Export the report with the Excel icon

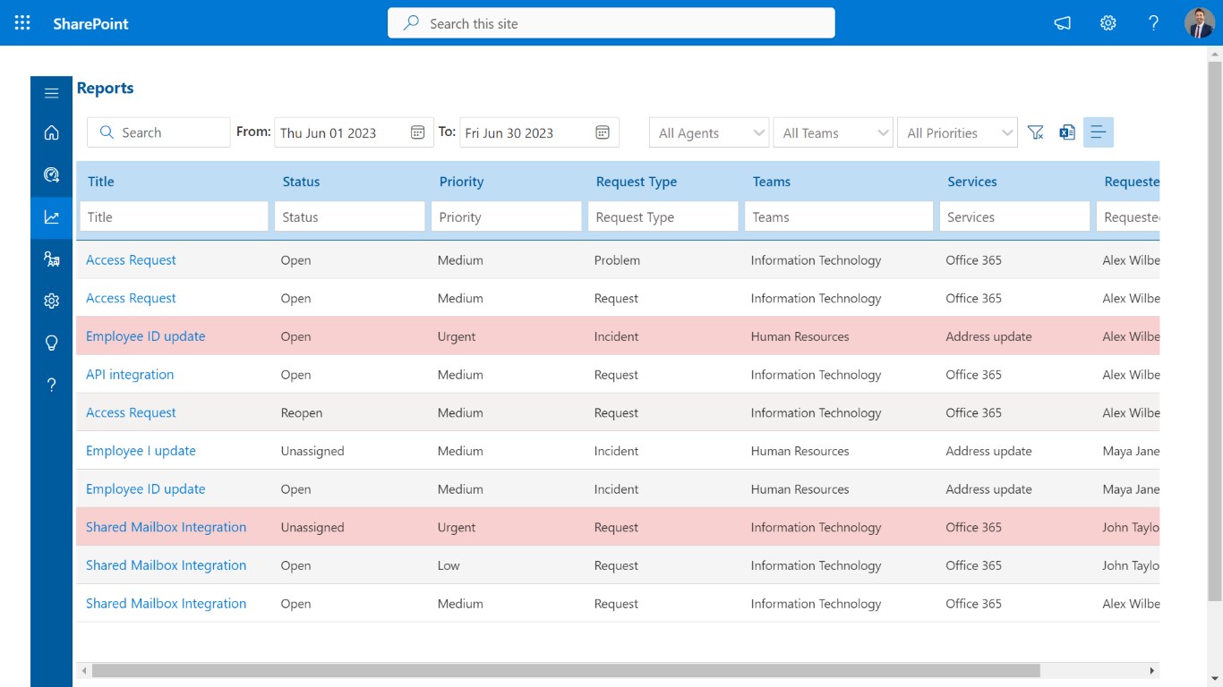(x=1067, y=132)
